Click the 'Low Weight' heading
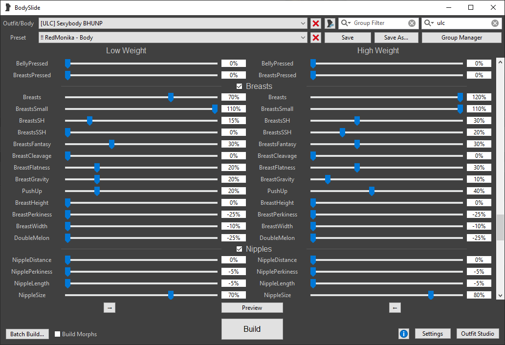The image size is (505, 345). coord(126,50)
